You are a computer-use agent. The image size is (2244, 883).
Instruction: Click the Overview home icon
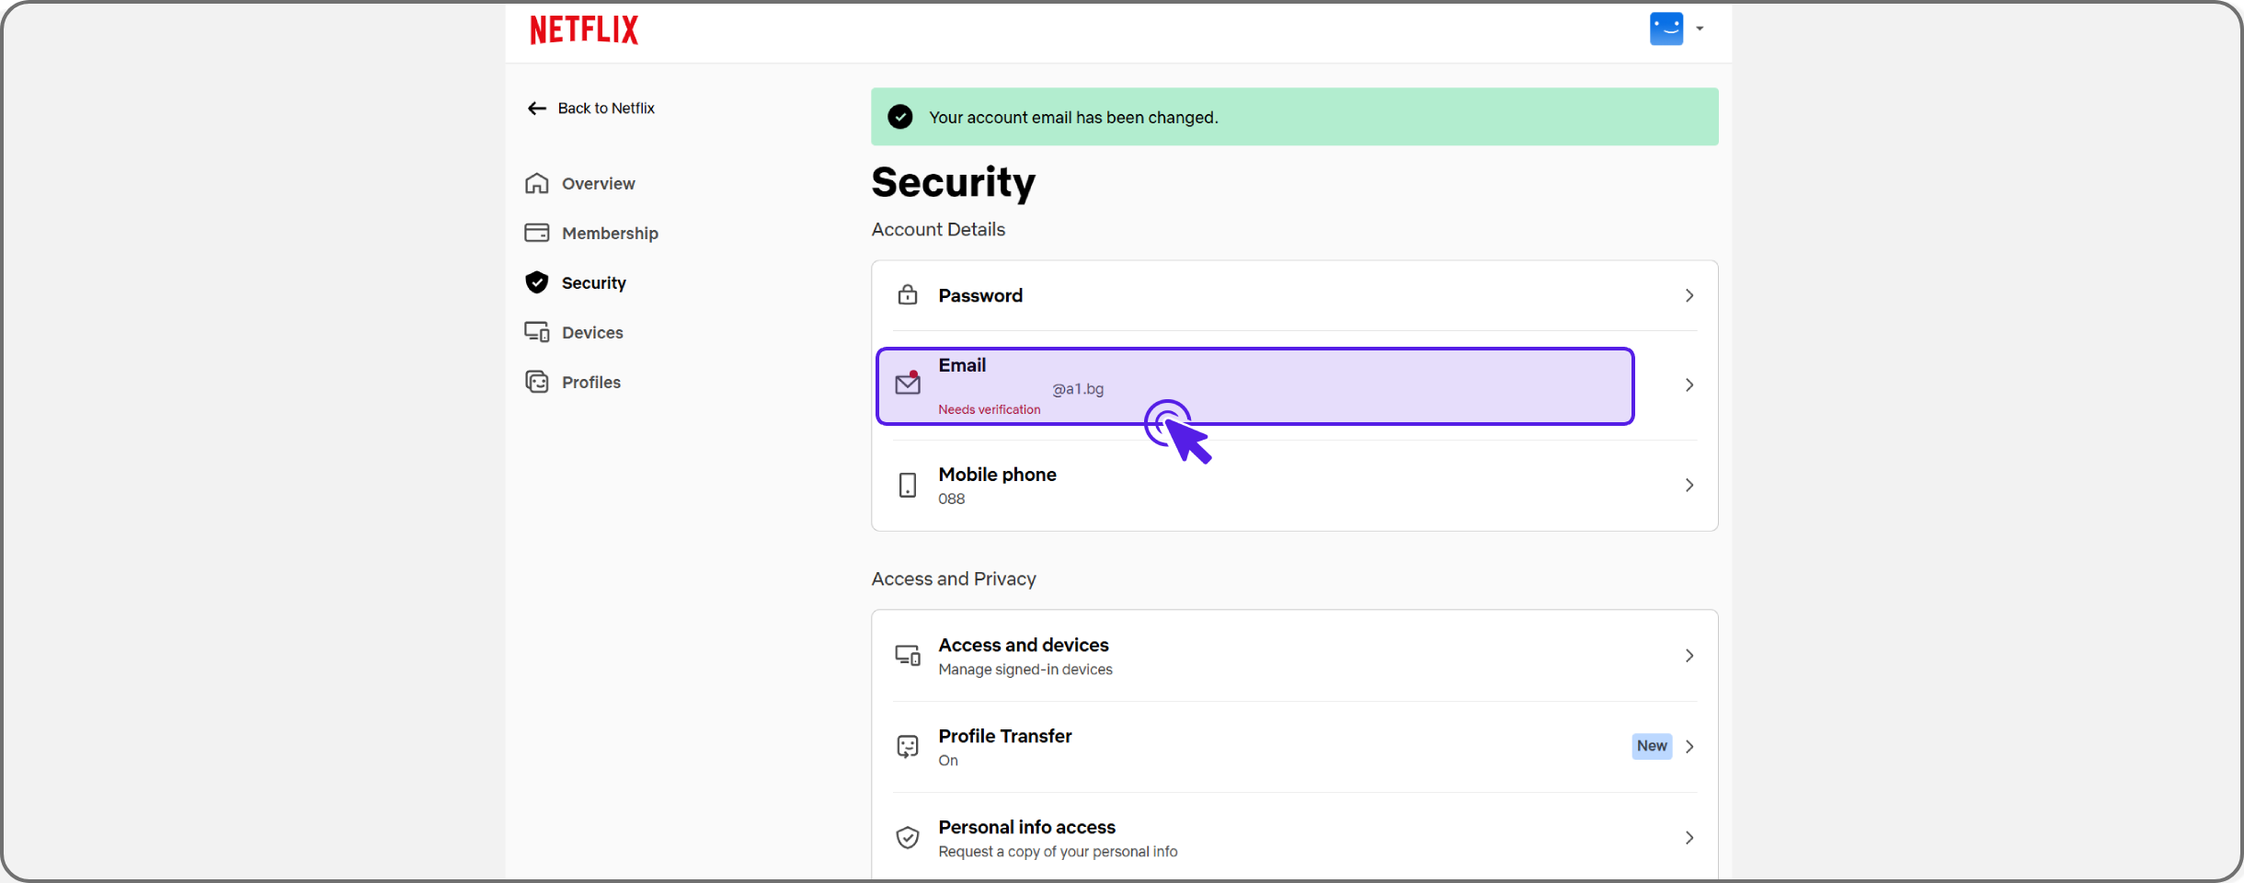click(537, 183)
